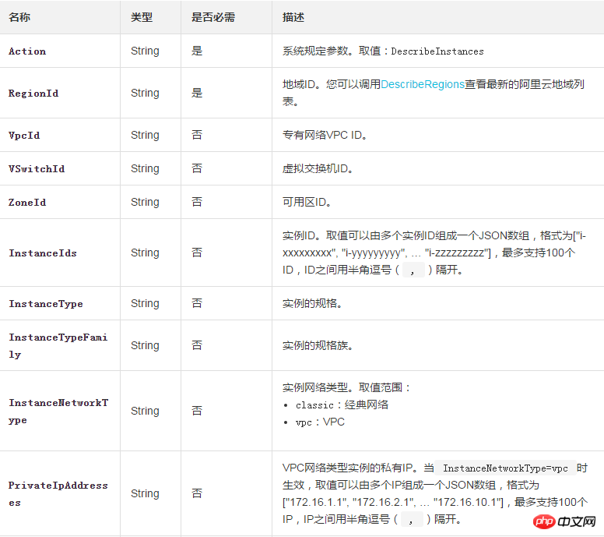The width and height of the screenshot is (604, 537).
Task: Click 可用区ID description
Action: point(307,202)
